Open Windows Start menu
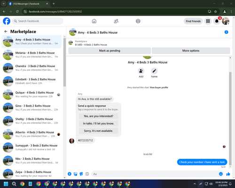 pyautogui.click(x=6, y=184)
